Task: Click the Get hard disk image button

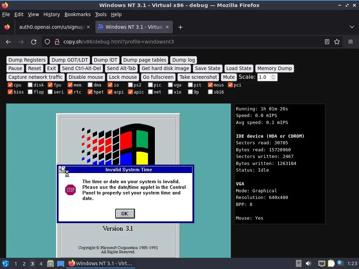Action: click(x=165, y=68)
